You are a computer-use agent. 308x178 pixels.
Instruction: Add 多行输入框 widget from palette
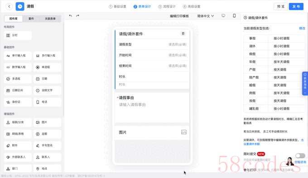(x=48, y=56)
